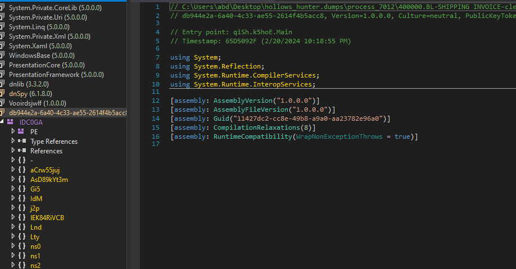Click System.Reflection namespace in code

pos(227,66)
